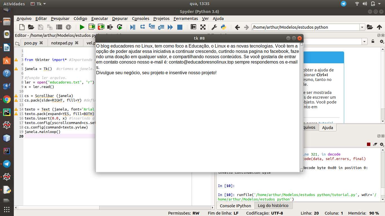Open the Código menu
385x216 pixels.
click(80, 19)
